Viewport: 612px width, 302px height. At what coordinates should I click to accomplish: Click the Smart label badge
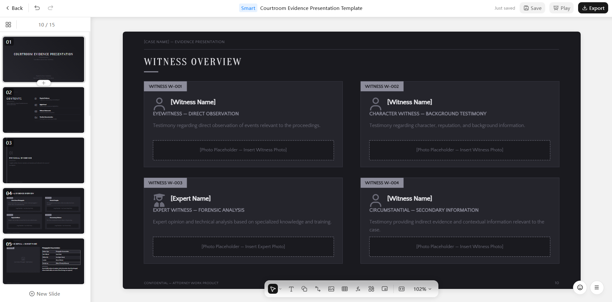point(248,8)
